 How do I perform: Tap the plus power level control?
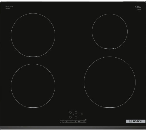tap(75, 121)
